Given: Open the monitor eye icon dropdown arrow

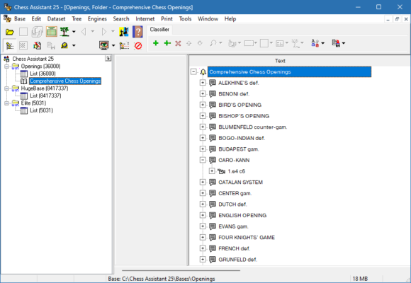Looking at the screenshot, I should (x=113, y=45).
